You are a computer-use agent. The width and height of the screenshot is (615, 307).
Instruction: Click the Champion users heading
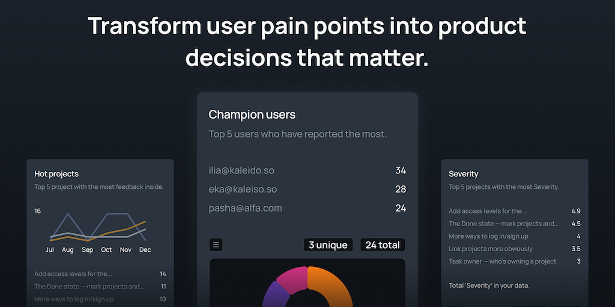pyautogui.click(x=252, y=115)
